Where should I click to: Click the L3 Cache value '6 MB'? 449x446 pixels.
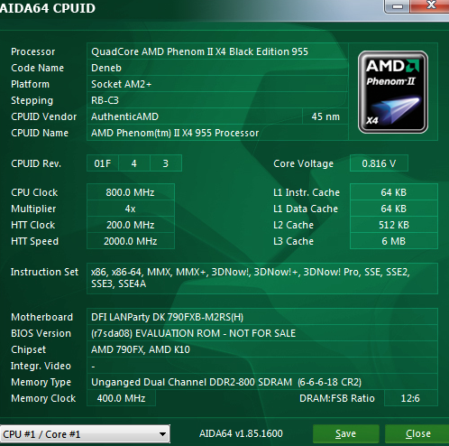point(394,241)
